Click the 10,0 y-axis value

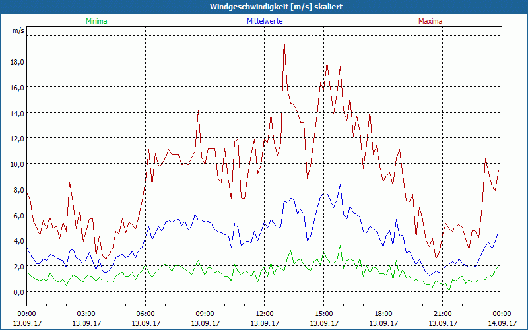click(x=18, y=164)
